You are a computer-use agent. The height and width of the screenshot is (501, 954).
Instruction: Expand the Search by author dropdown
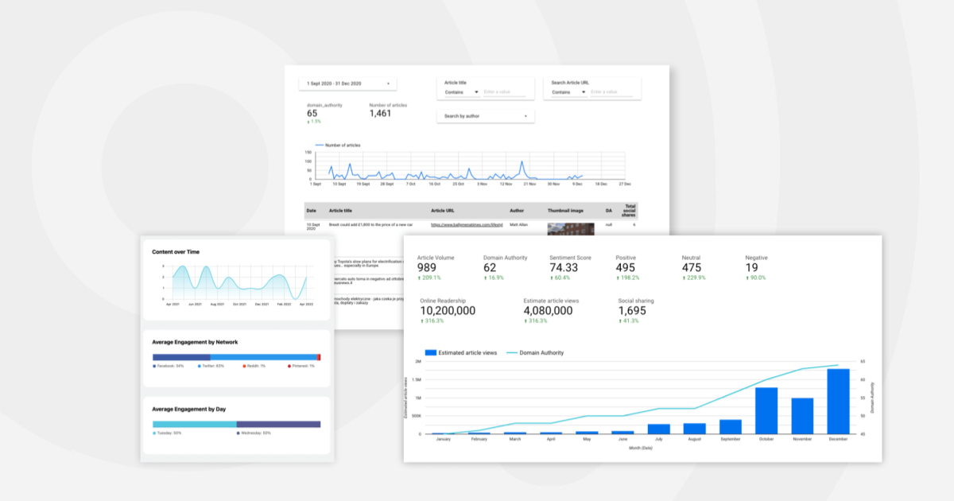(485, 116)
